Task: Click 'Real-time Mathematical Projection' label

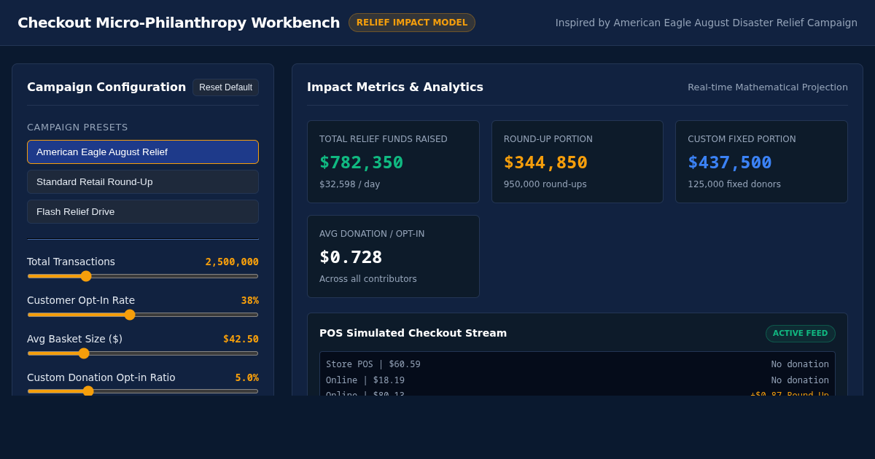Action: tap(768, 87)
